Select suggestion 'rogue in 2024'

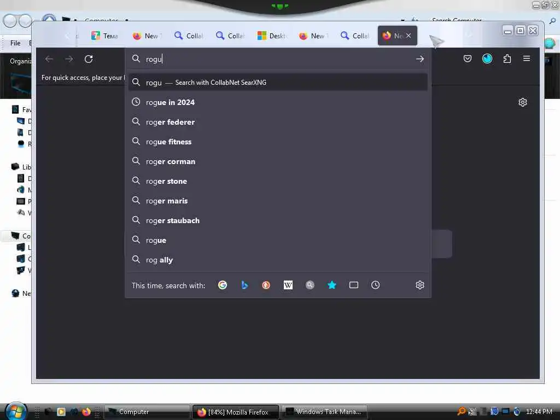(278, 102)
